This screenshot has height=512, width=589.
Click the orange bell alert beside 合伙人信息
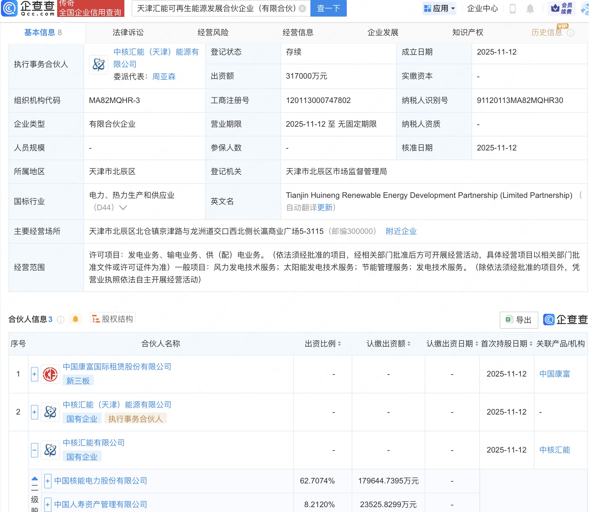76,319
